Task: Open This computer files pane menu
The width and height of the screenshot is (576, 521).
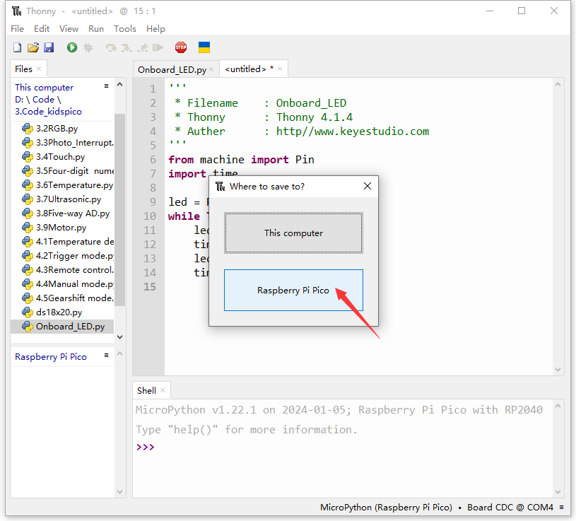Action: (x=107, y=86)
